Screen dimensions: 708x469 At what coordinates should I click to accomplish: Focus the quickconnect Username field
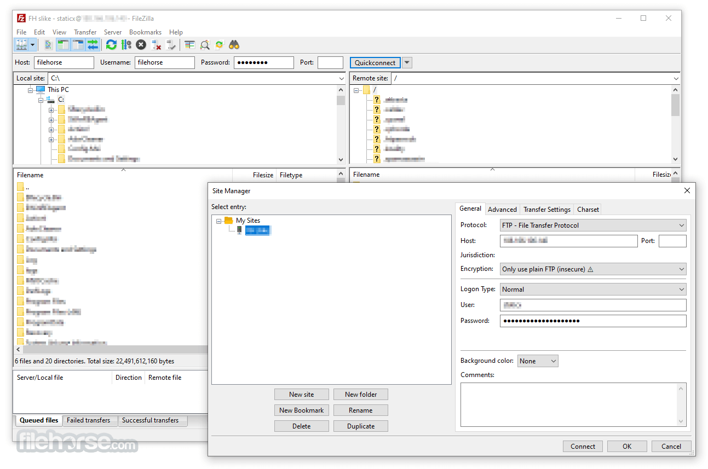pyautogui.click(x=165, y=62)
